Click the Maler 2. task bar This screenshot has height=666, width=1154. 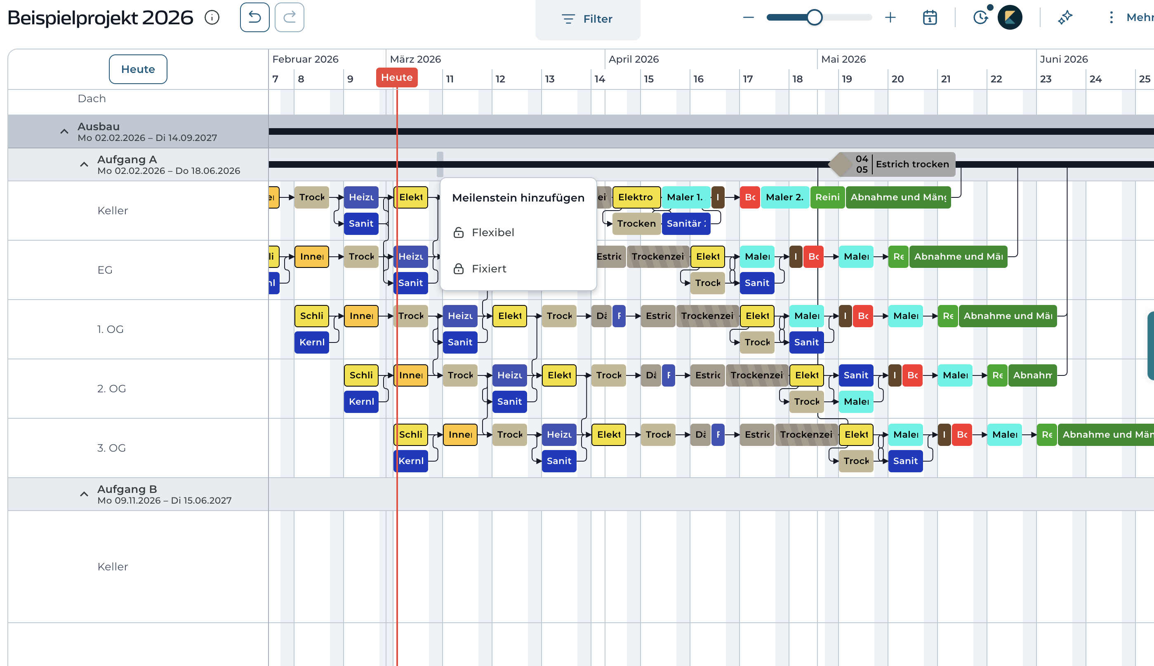tap(784, 197)
